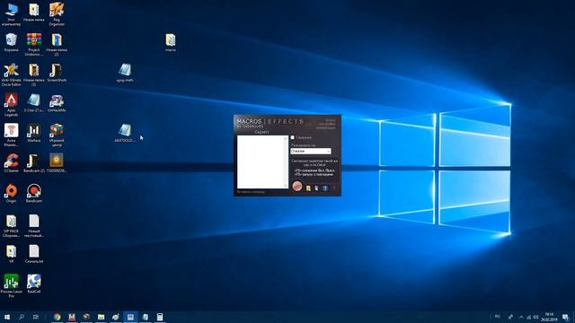
Task: Click the taskbar clock and date
Action: click(549, 317)
